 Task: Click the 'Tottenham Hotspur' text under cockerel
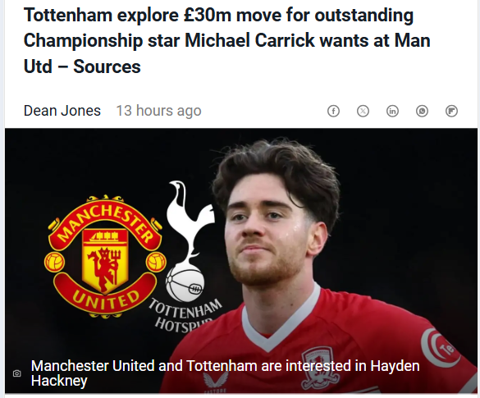[185, 317]
